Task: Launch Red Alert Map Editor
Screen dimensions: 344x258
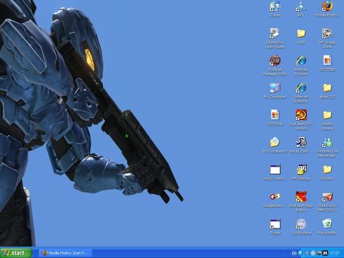Action: pos(301,202)
